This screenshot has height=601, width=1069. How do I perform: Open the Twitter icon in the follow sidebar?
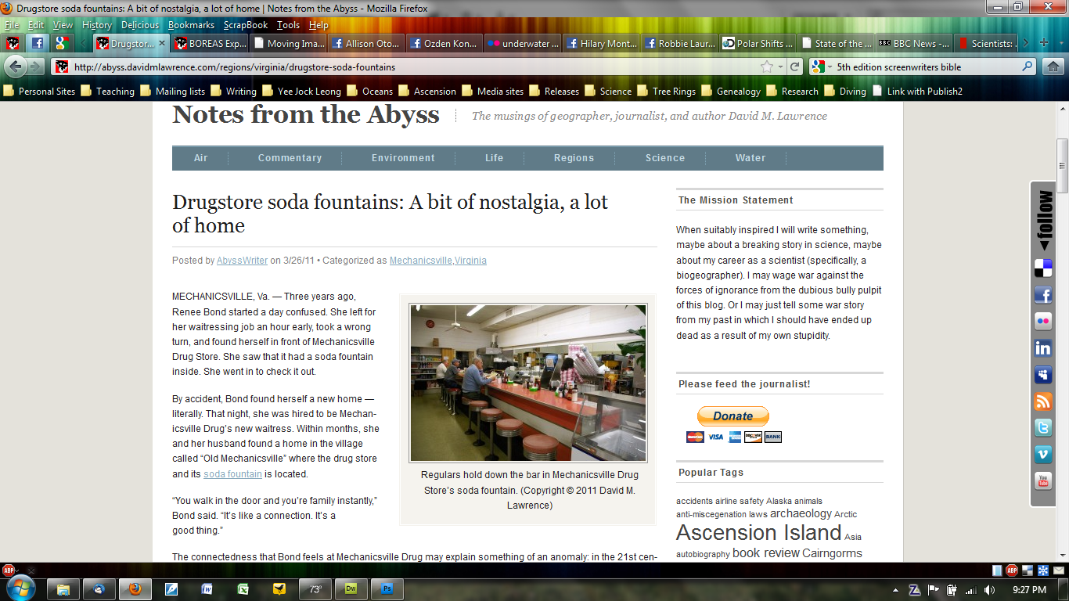[1042, 429]
